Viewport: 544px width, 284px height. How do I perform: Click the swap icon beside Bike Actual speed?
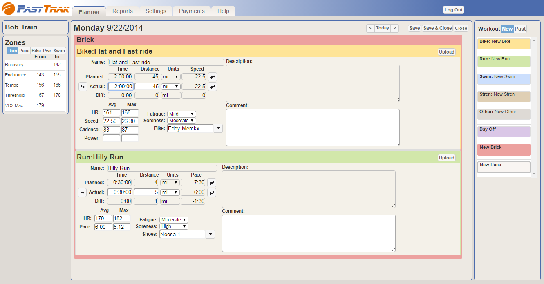[213, 87]
